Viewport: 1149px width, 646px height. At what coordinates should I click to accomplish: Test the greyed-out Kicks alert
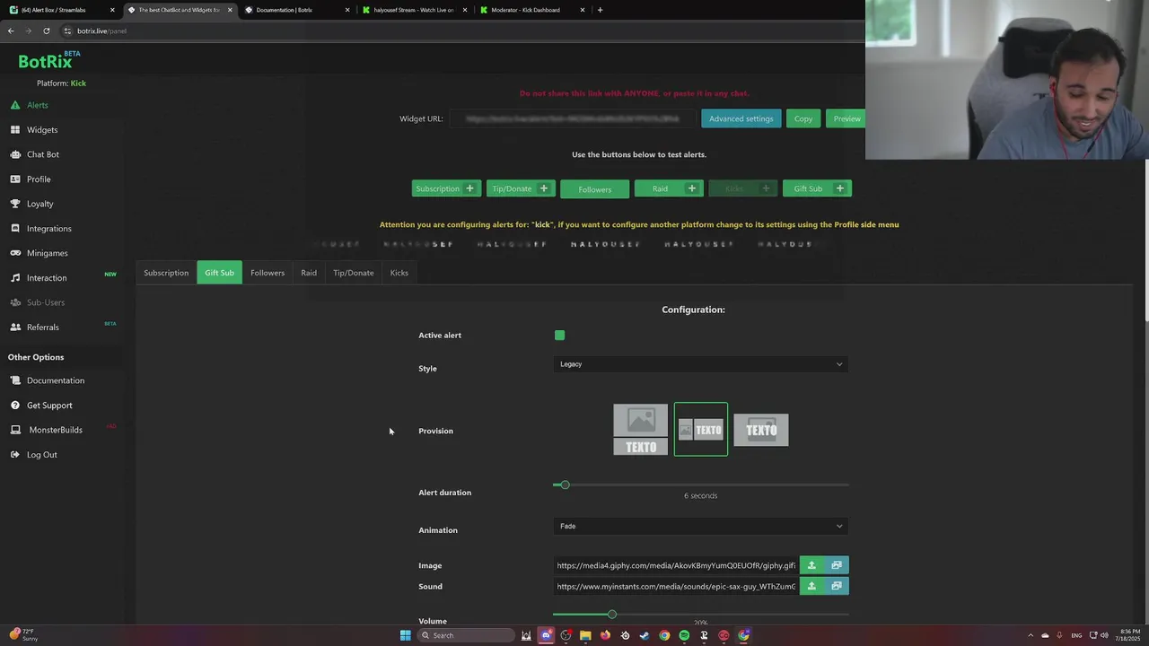(742, 188)
